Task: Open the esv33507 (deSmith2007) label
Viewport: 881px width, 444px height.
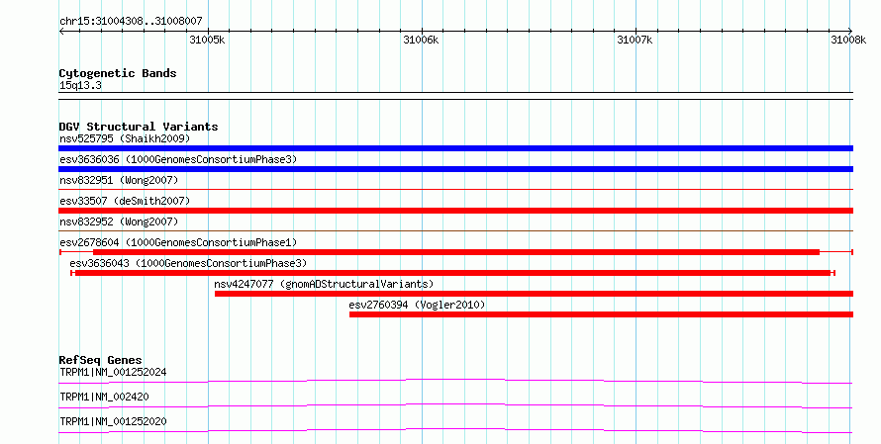Action: (x=125, y=201)
